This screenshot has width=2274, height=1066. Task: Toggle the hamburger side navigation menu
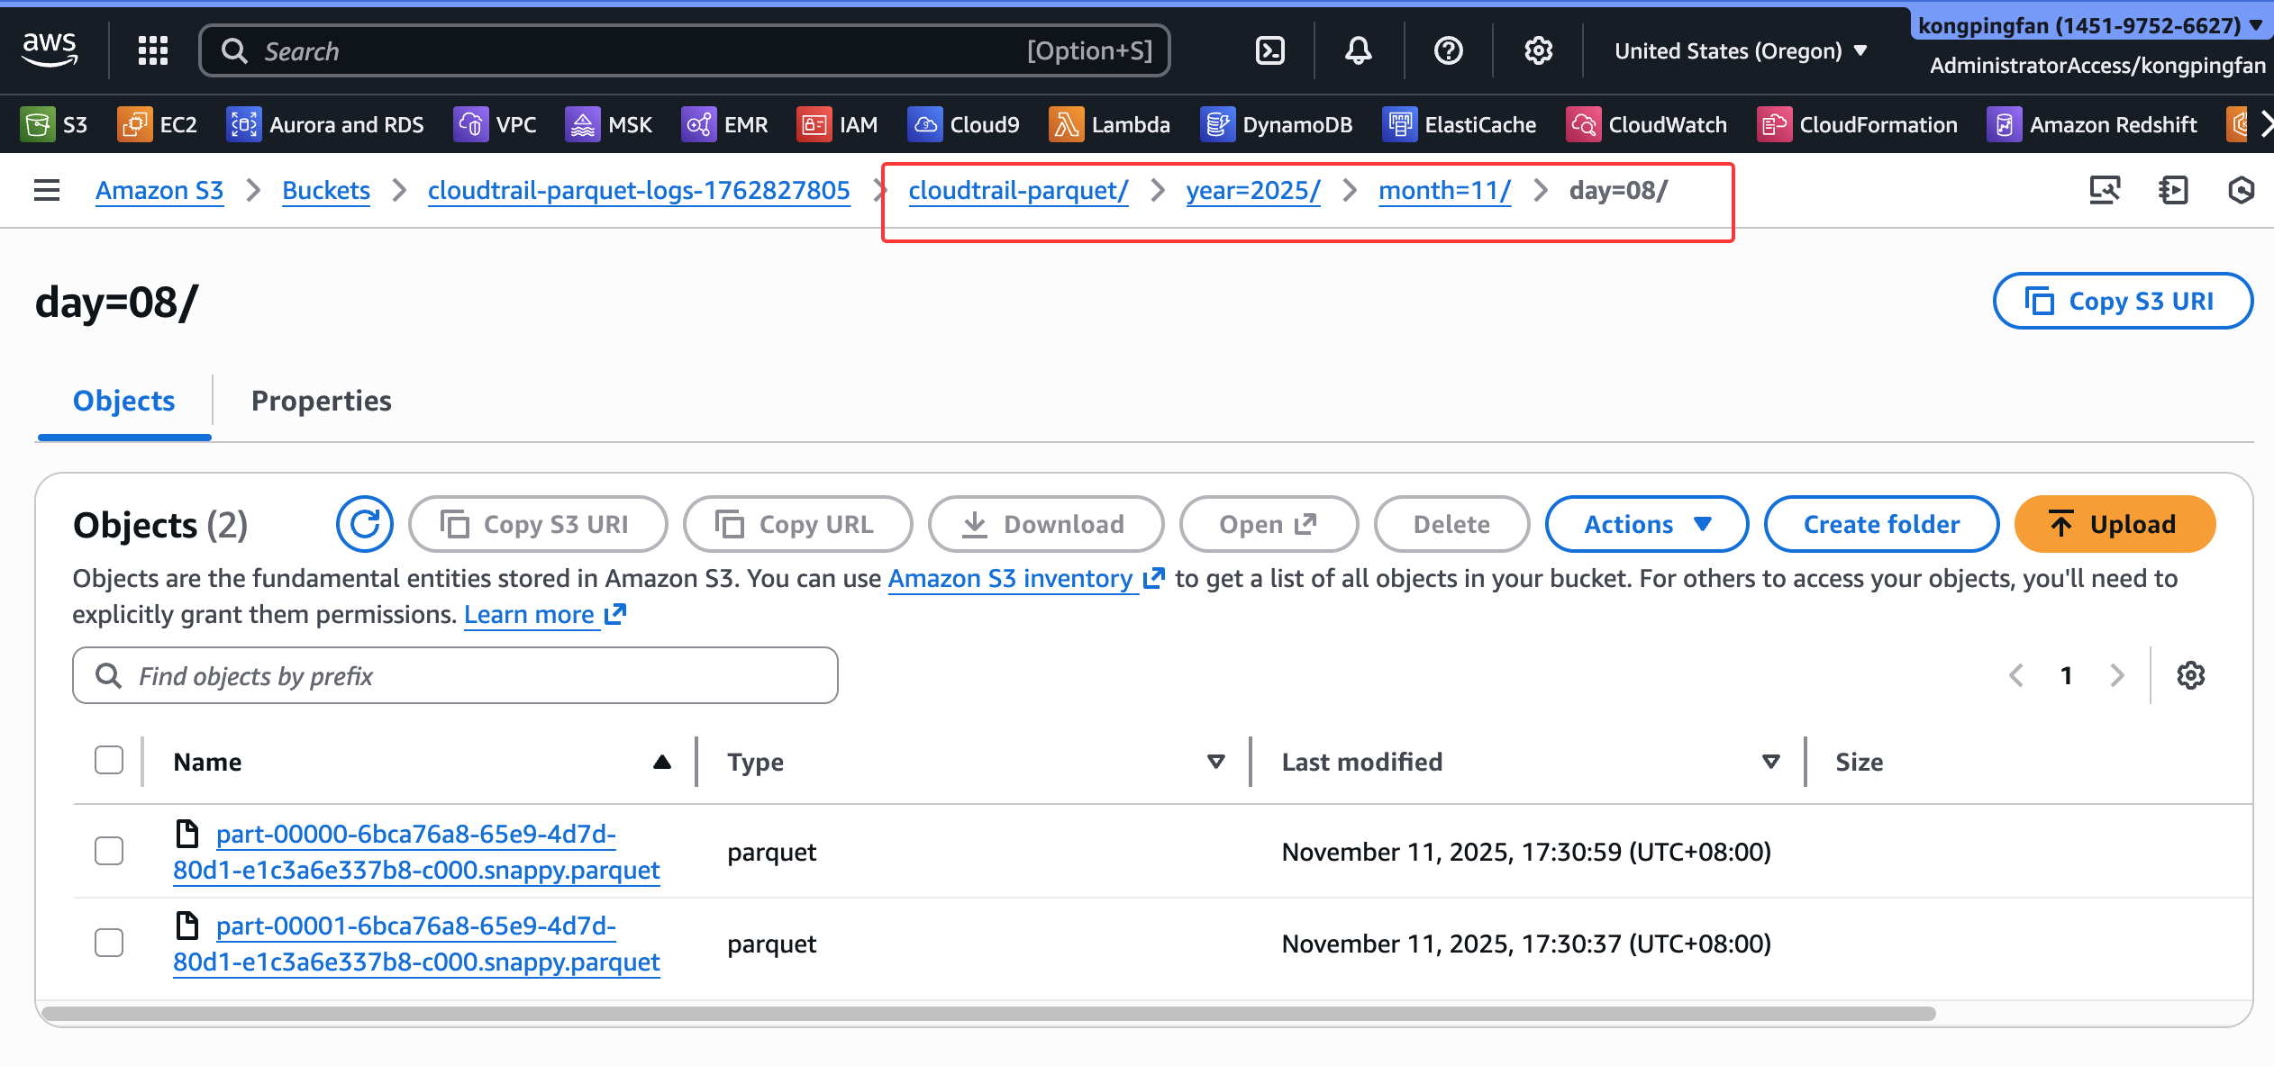point(47,190)
